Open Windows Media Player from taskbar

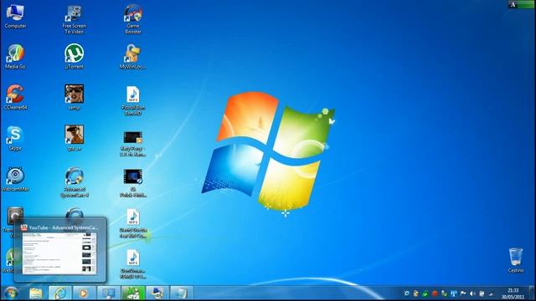84,293
